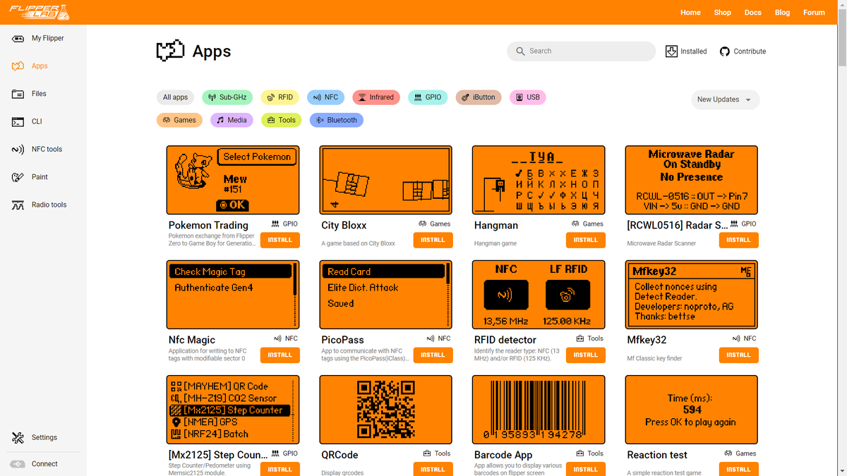Filter apps by RFID category
This screenshot has width=847, height=476.
[x=280, y=97]
